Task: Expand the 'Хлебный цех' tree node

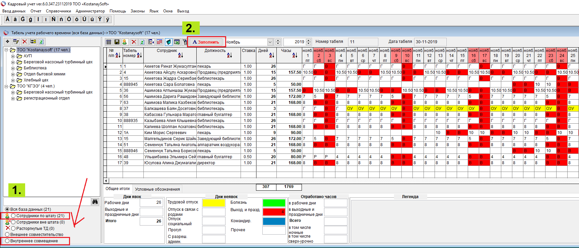Action: tap(13, 80)
